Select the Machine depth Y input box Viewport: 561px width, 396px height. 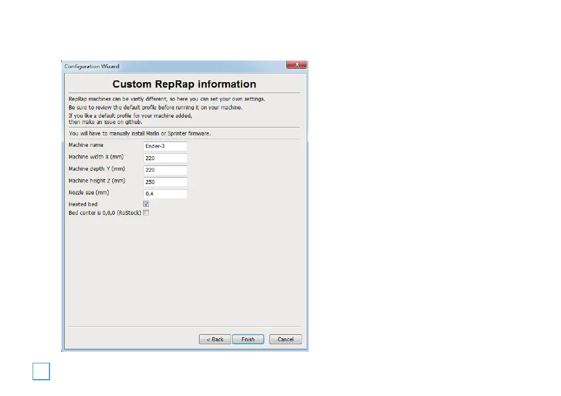point(165,170)
